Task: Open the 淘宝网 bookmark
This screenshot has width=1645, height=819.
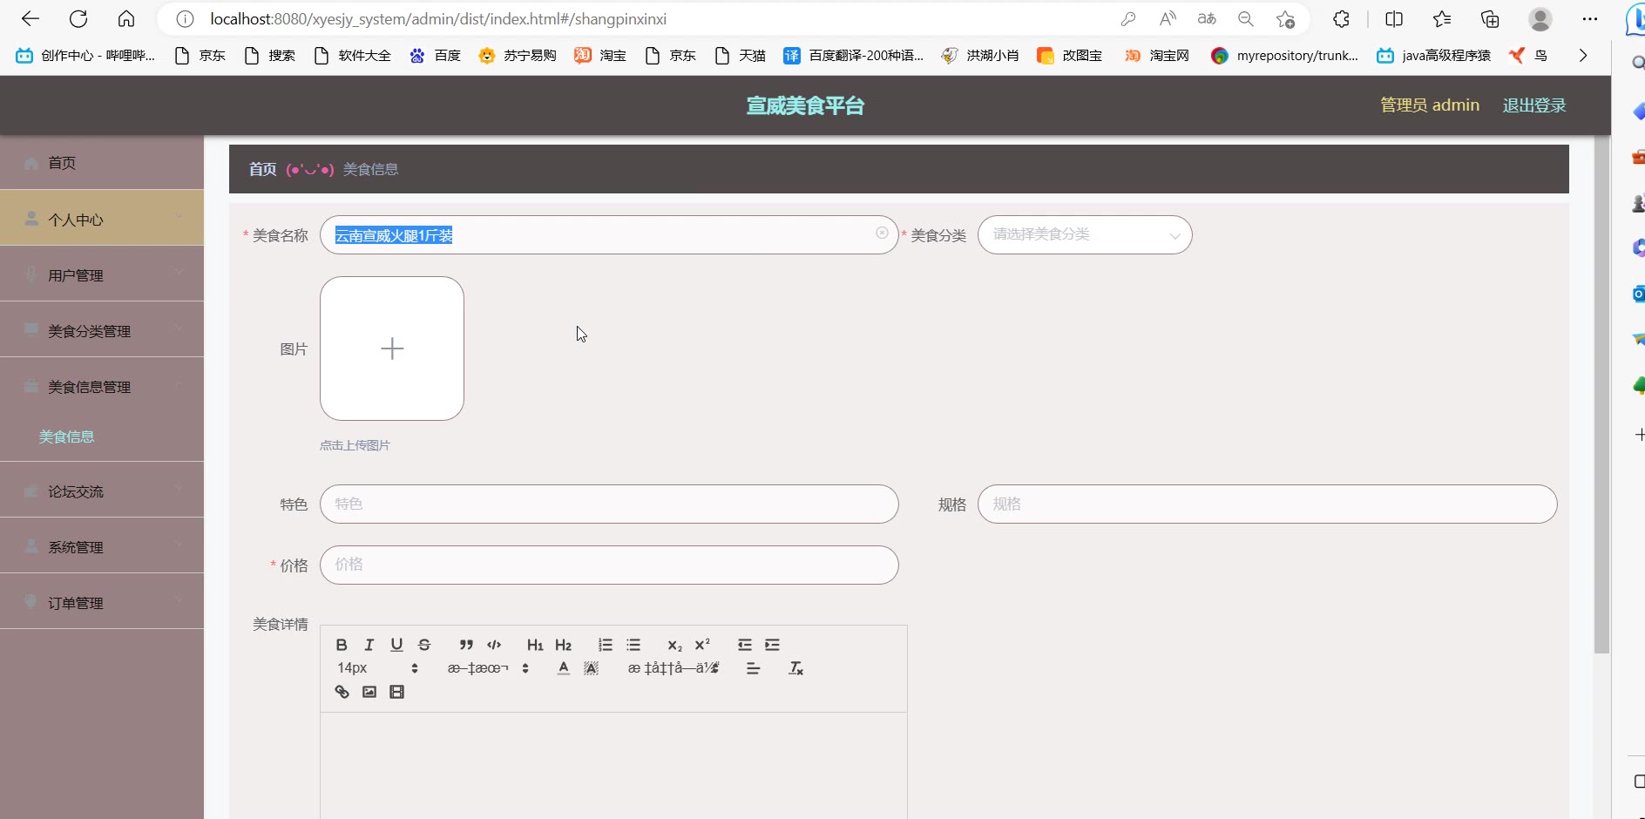Action: 1157,56
